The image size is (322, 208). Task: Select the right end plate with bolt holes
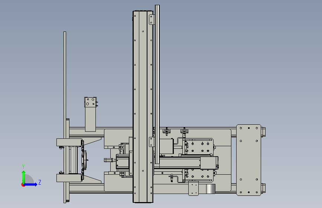coord(249,160)
